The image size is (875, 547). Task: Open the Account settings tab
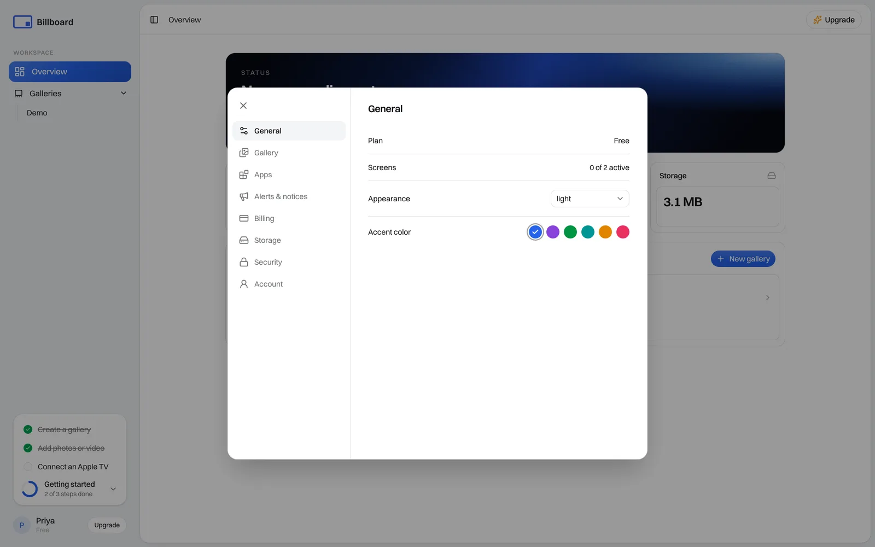289,284
